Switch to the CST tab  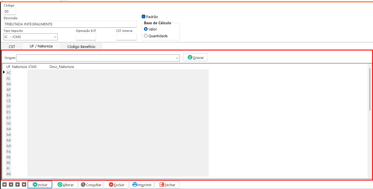click(x=12, y=47)
